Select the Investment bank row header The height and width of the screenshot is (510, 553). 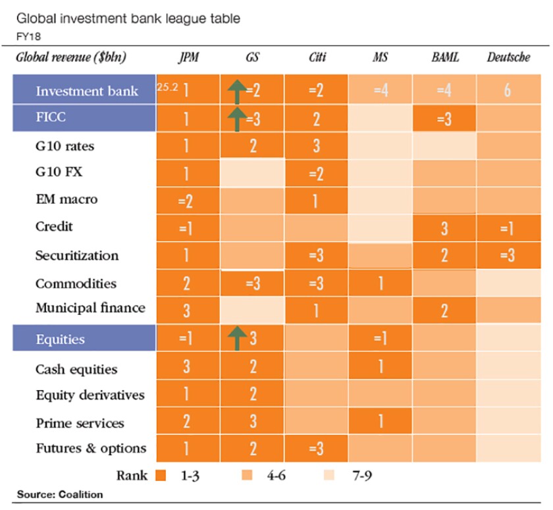pyautogui.click(x=84, y=90)
